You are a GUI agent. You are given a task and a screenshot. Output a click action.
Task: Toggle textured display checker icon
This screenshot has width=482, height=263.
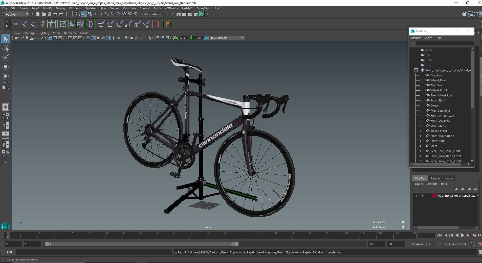108,38
